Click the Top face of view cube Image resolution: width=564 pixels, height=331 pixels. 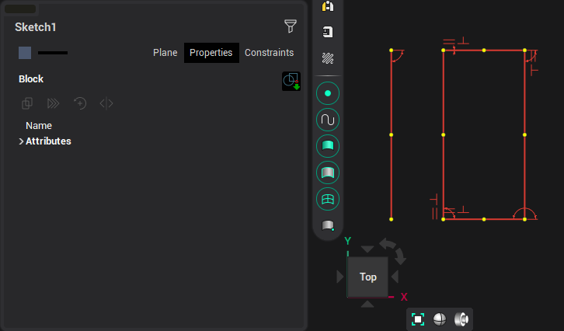tap(367, 277)
